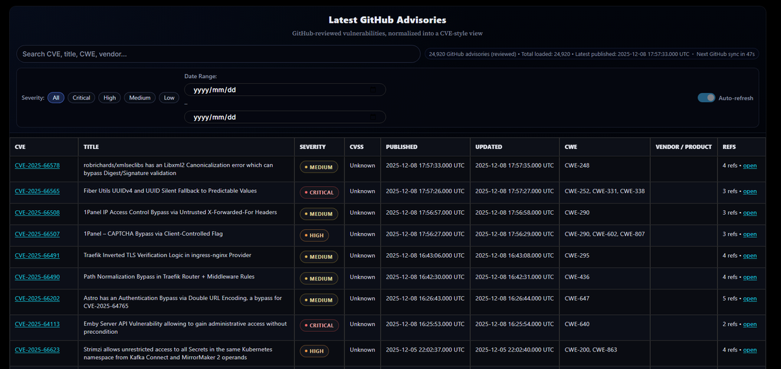Open refs for CVE-2025-64113 row
The width and height of the screenshot is (781, 369).
(750, 324)
